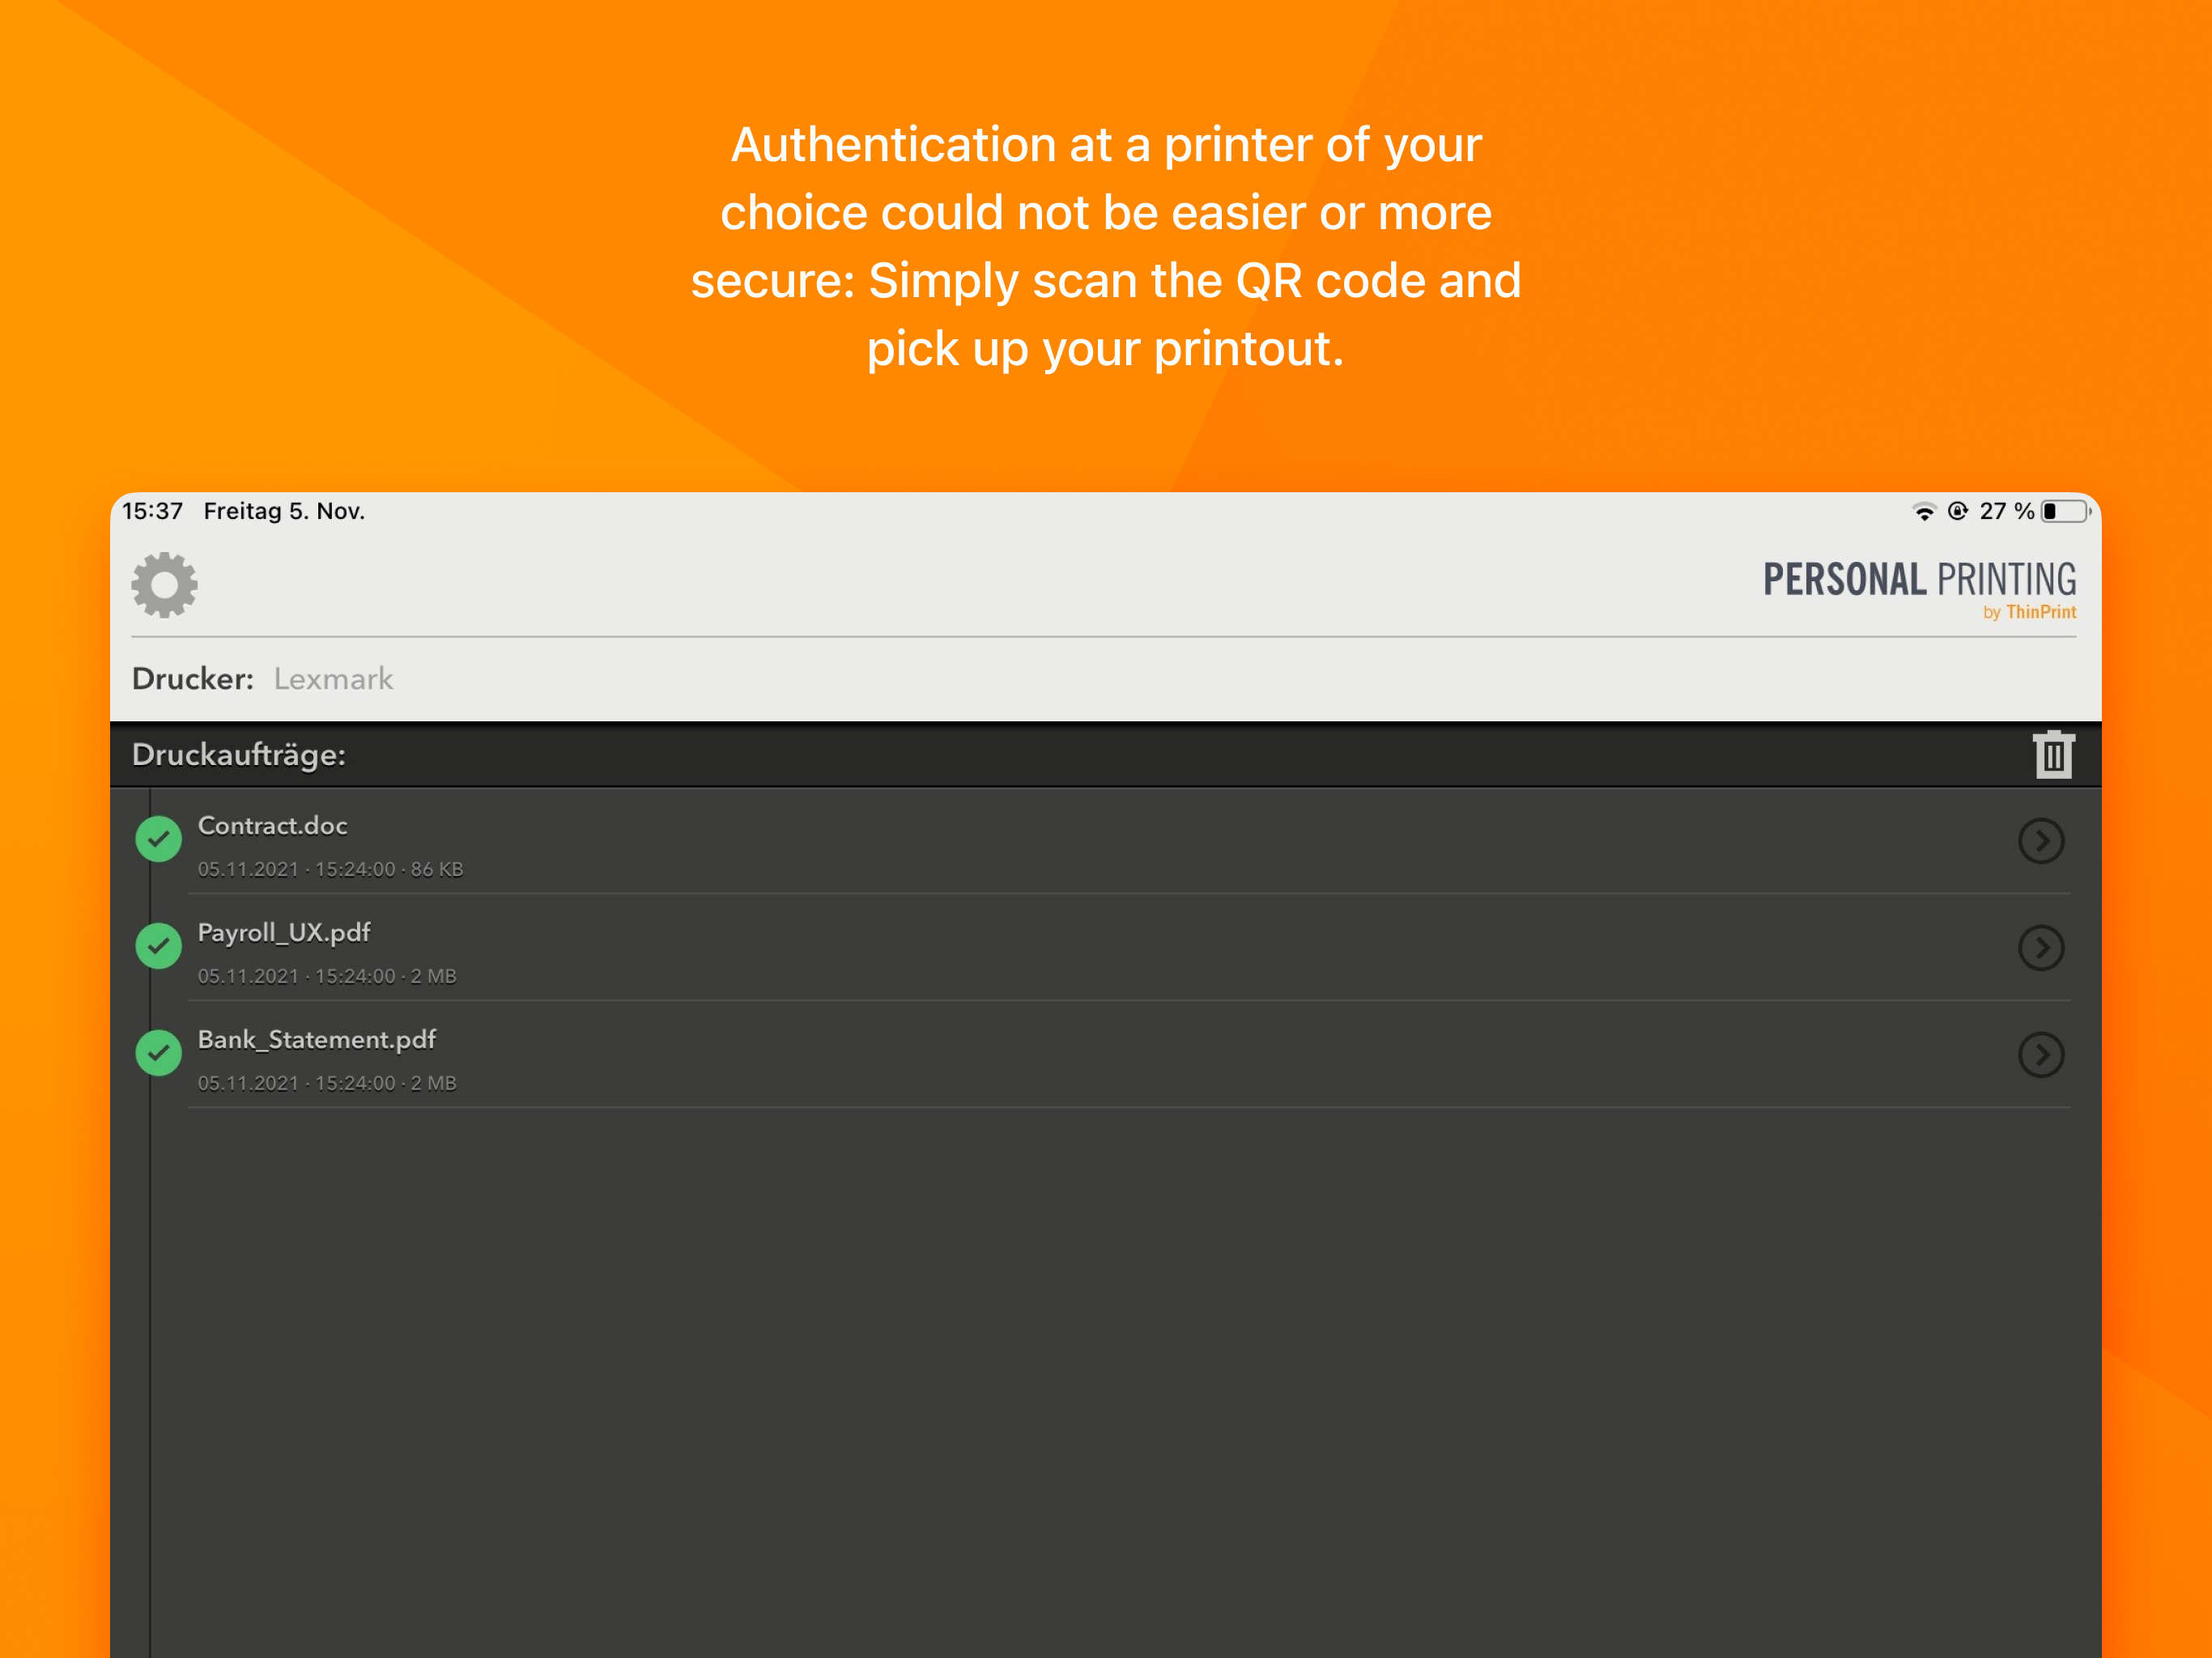The width and height of the screenshot is (2212, 1658).
Task: Toggle the green checkmark for Bank_Statement.pdf
Action: point(158,1053)
